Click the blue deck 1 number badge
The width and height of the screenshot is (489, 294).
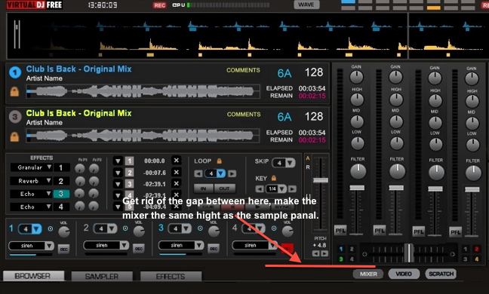15,72
